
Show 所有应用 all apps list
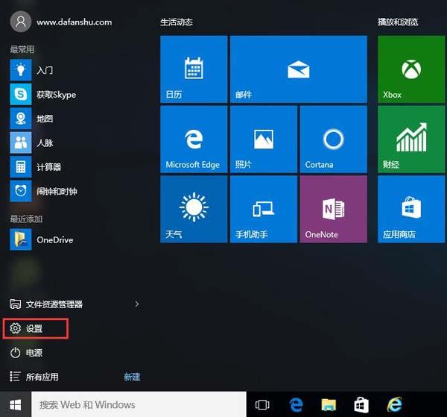34,377
